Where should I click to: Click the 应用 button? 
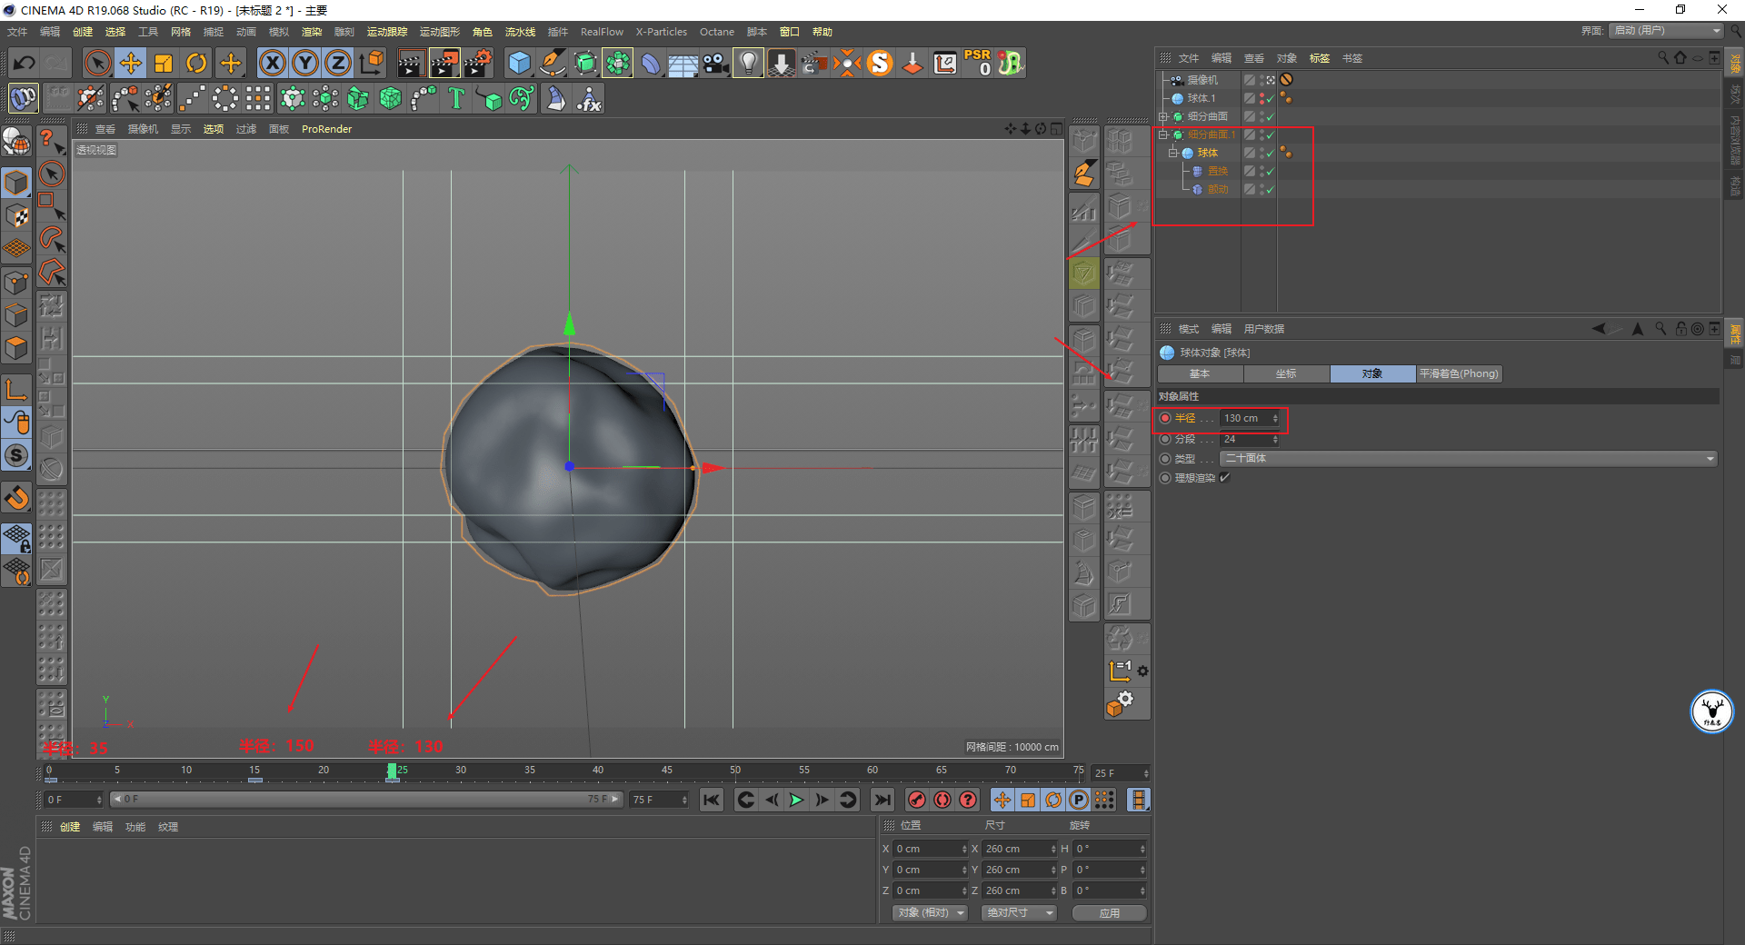coord(1109,912)
